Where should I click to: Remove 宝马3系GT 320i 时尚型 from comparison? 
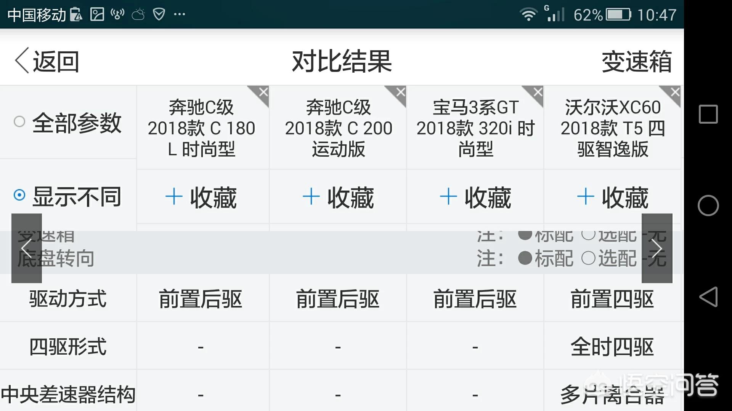pyautogui.click(x=538, y=92)
